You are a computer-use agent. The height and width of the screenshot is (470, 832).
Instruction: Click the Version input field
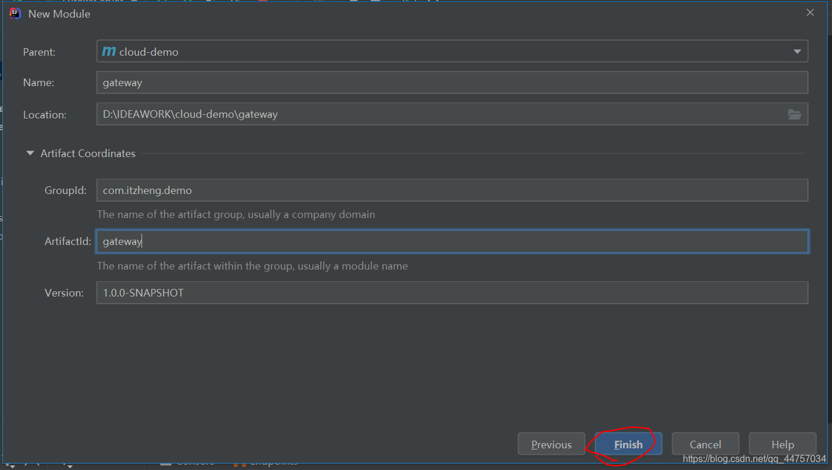coord(452,292)
